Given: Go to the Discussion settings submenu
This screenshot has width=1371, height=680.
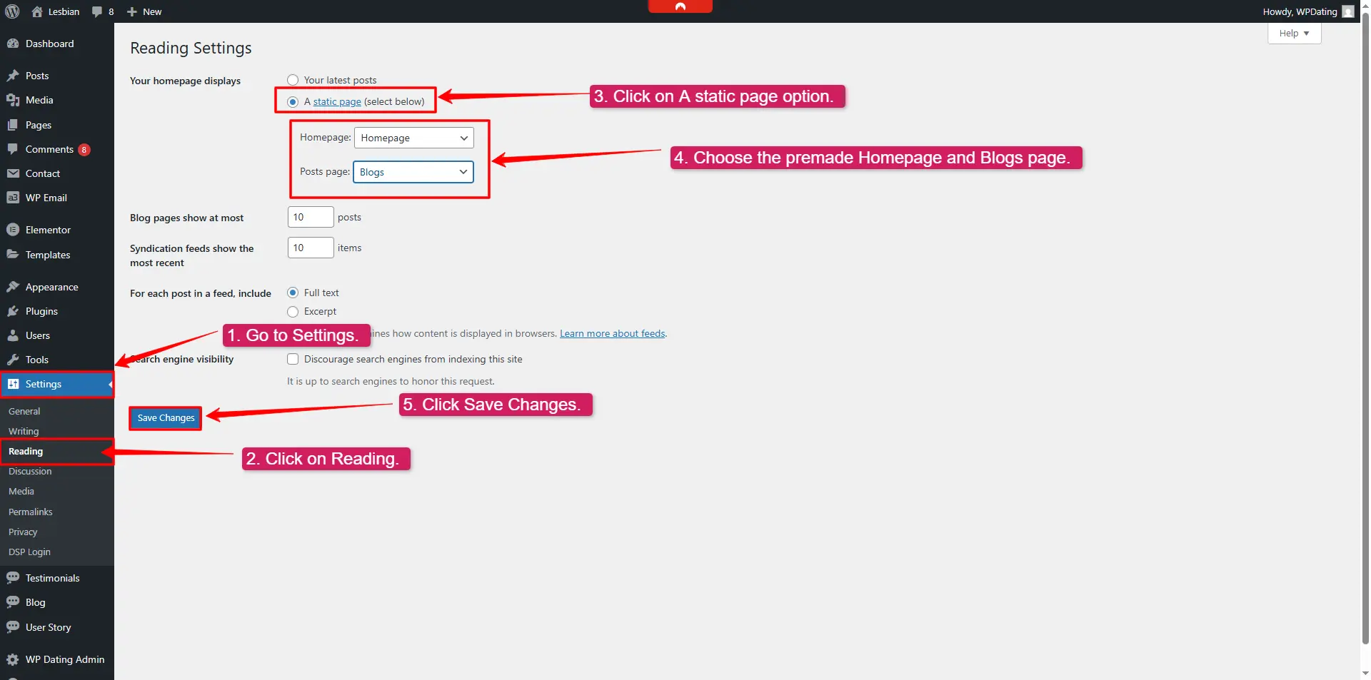Looking at the screenshot, I should (x=30, y=472).
